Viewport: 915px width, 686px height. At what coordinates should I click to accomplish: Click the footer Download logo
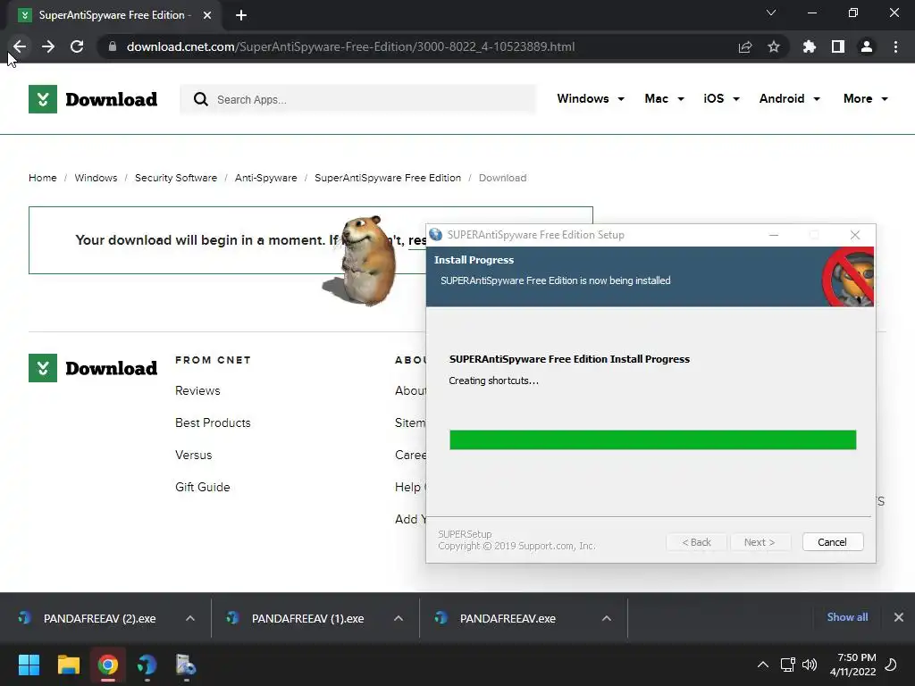coord(93,368)
